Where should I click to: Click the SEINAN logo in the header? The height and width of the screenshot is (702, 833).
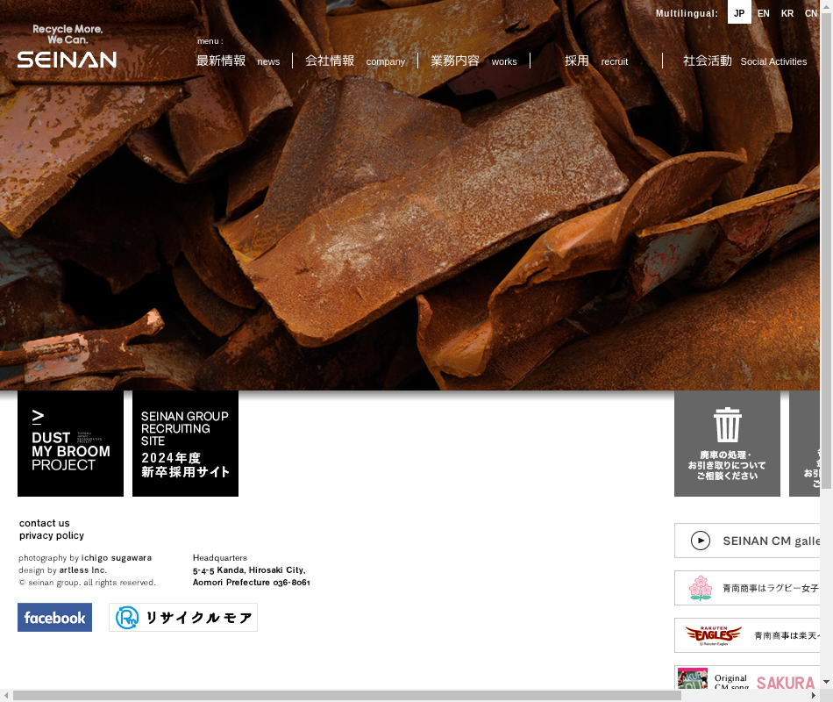click(x=67, y=47)
